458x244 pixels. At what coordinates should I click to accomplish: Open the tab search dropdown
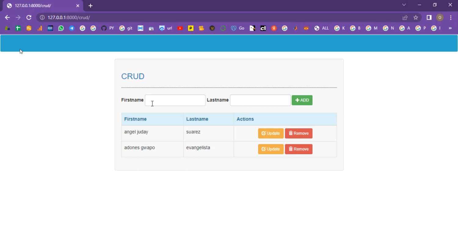[x=404, y=5]
